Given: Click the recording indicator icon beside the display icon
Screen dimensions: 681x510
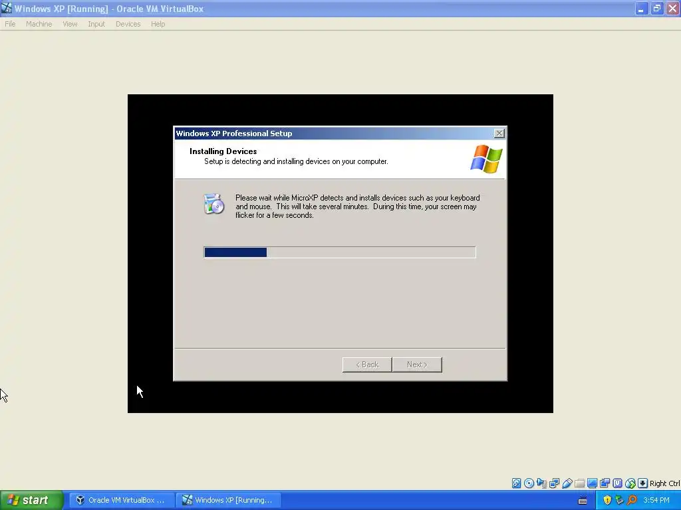Looking at the screenshot, I should [605, 483].
